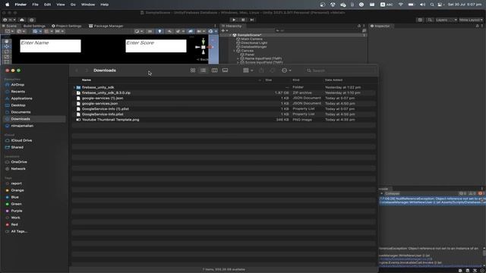Switch to Project Settings tab
The image size is (486, 273).
66,26
